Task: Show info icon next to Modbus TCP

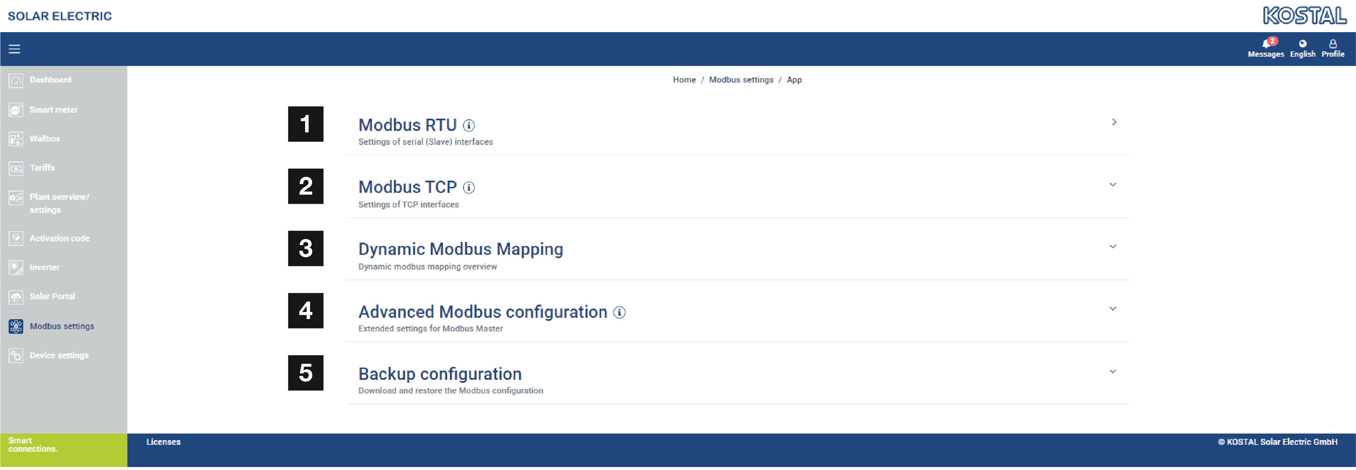Action: click(x=468, y=188)
